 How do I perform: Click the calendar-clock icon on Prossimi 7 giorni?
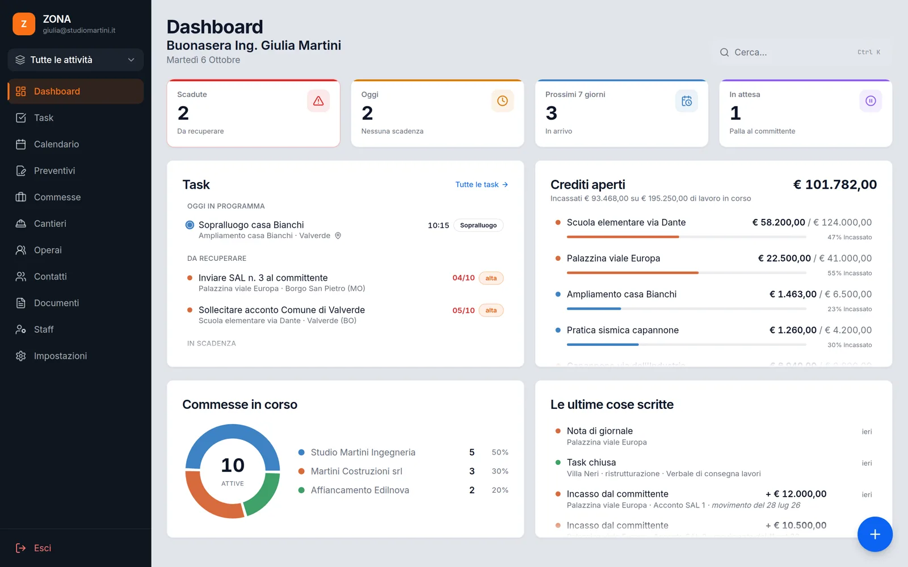click(x=687, y=101)
